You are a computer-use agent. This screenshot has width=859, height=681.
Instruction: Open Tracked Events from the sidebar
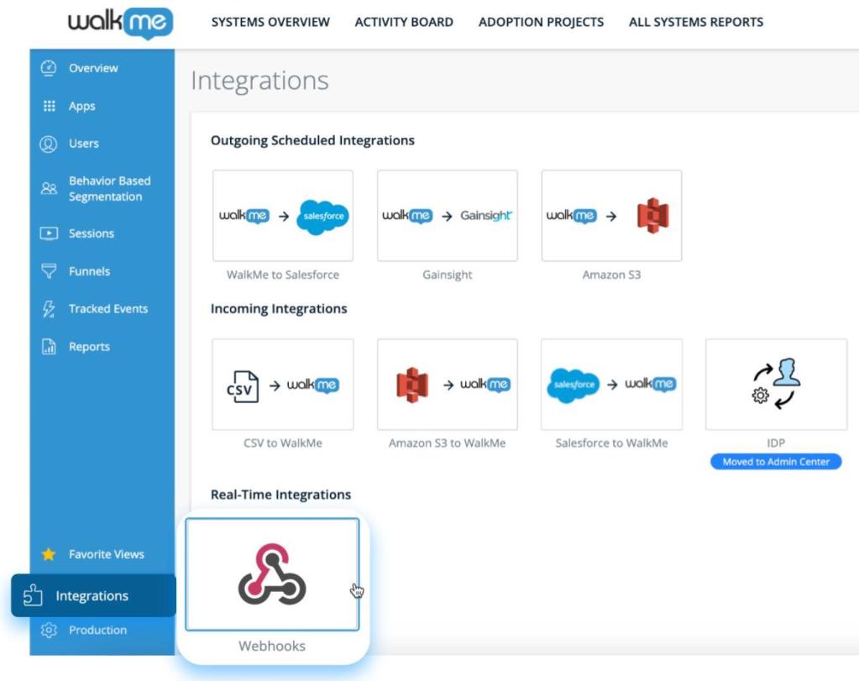107,309
